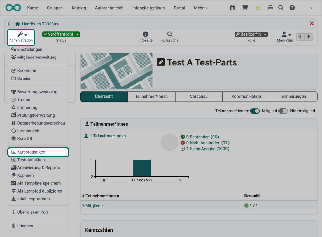
Task: Expand the Mehr navigation menu
Action: click(x=201, y=8)
